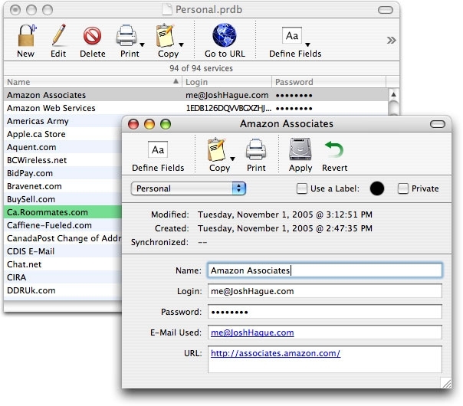463x406 pixels.
Task: Click the Apply disk icon
Action: tap(300, 149)
